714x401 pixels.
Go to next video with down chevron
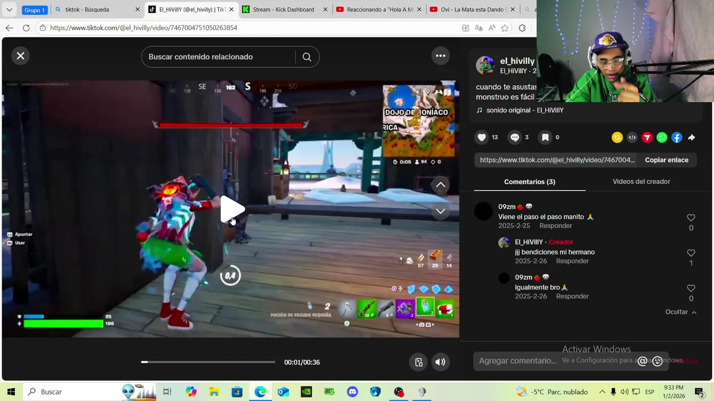point(441,211)
